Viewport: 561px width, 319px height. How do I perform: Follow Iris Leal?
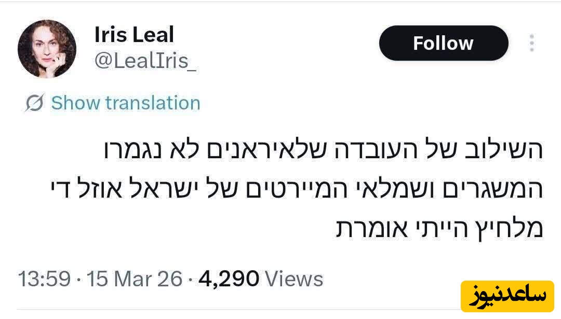pyautogui.click(x=443, y=43)
